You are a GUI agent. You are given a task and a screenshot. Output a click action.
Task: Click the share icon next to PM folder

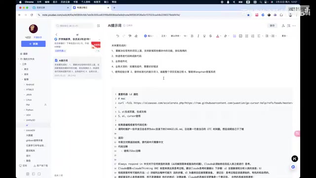(x=45, y=105)
